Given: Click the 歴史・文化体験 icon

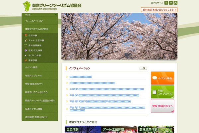Looking at the screenshot, I should point(26,51).
